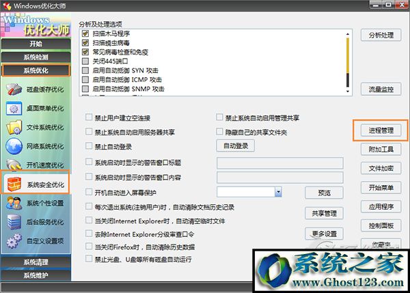
Task: Click the warning window title input field
Action: [x=279, y=163]
